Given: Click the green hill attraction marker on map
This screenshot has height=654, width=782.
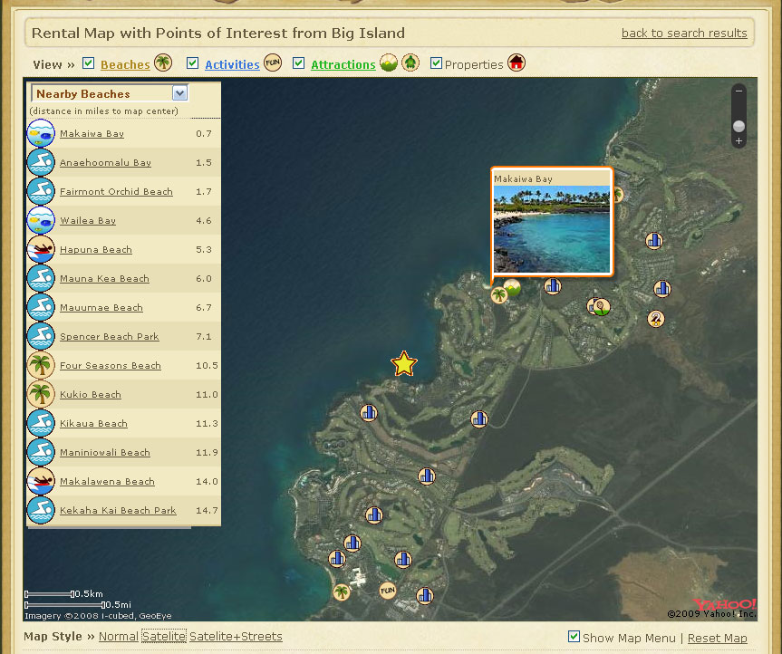Looking at the screenshot, I should tap(512, 288).
